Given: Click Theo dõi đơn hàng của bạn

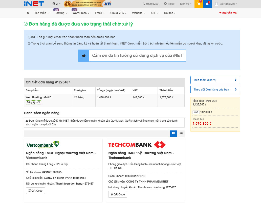Looking at the screenshot, I should pos(215,89).
